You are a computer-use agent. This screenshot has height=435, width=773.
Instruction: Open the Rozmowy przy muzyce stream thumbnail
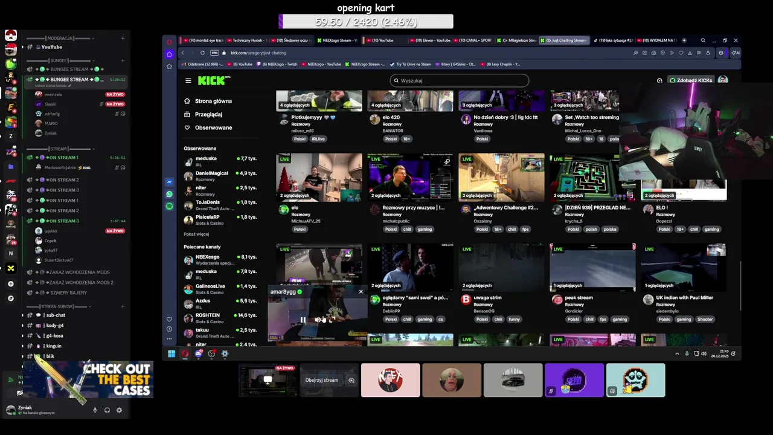click(x=410, y=177)
